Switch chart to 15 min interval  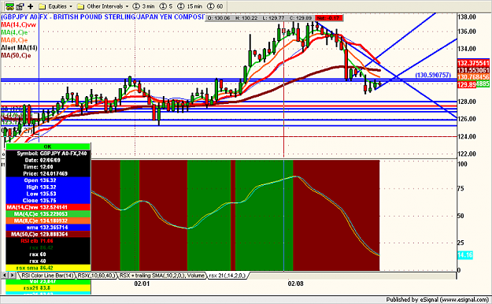click(x=190, y=6)
